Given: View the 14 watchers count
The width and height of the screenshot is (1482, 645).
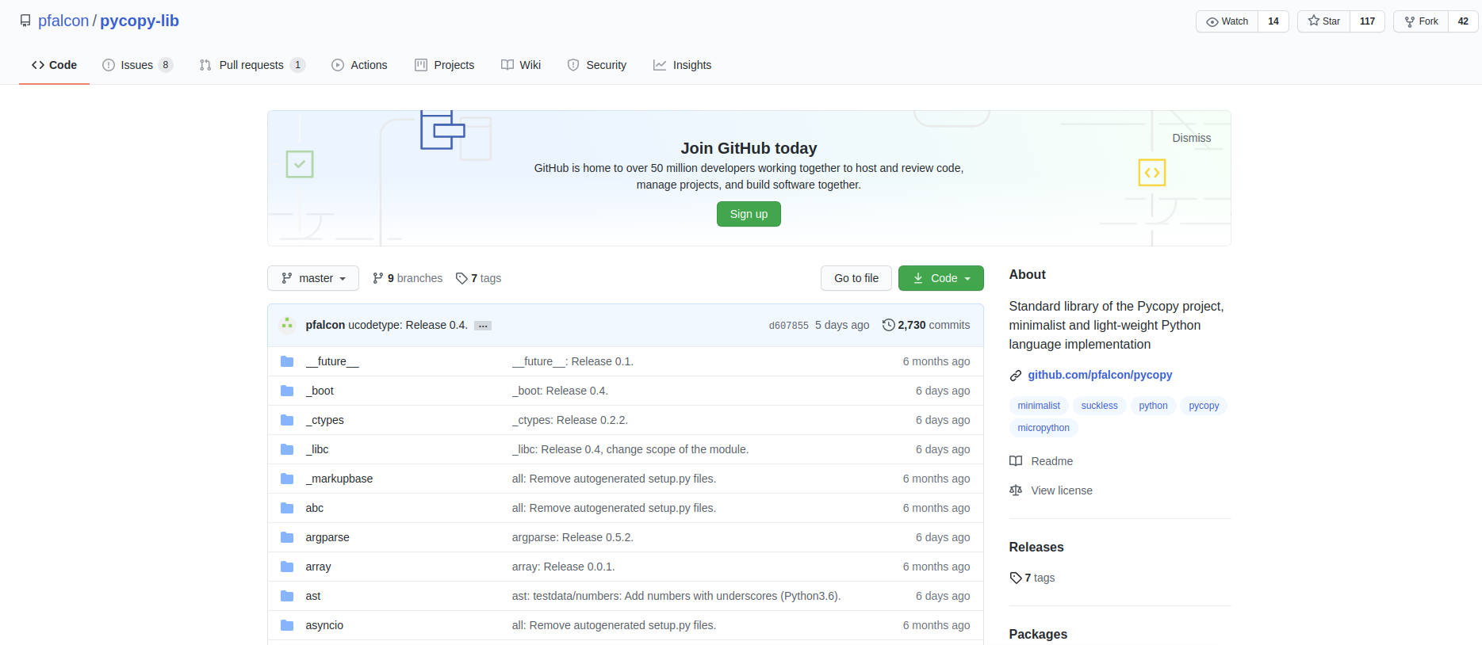Looking at the screenshot, I should (x=1273, y=21).
